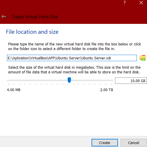Screen dimensions: 147x147
Task: Click the 'Create Virtual Hard Disk' title
Action: tap(35, 17)
